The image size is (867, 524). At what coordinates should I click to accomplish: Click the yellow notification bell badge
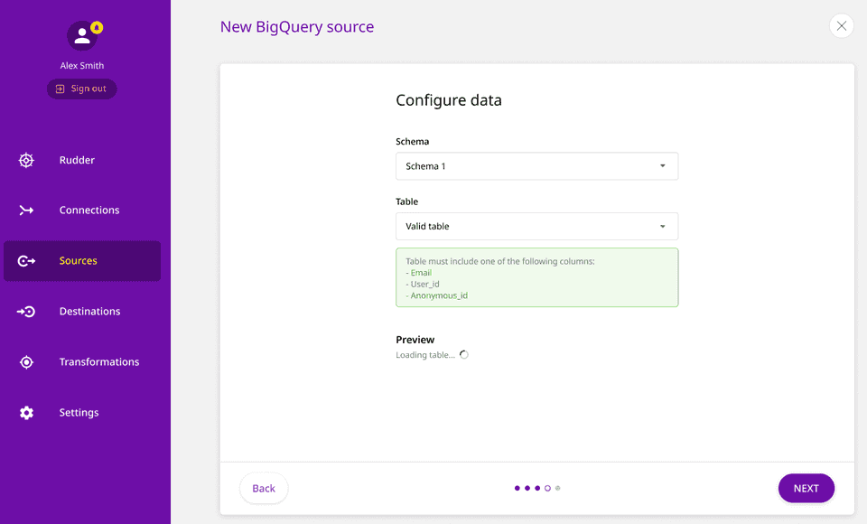pos(97,28)
